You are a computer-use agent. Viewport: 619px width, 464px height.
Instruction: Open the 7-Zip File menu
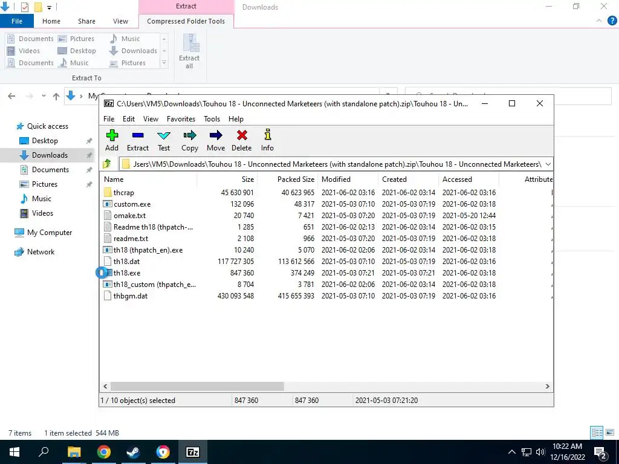pos(109,119)
